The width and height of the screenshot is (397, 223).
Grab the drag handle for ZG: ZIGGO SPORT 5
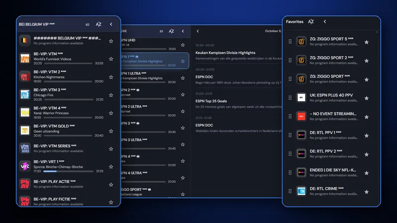[290, 41]
